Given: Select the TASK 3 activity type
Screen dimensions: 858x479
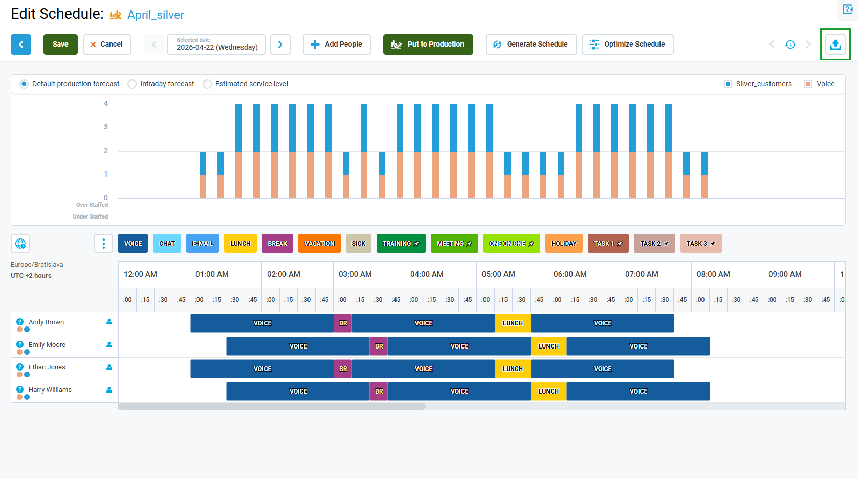Looking at the screenshot, I should 701,244.
